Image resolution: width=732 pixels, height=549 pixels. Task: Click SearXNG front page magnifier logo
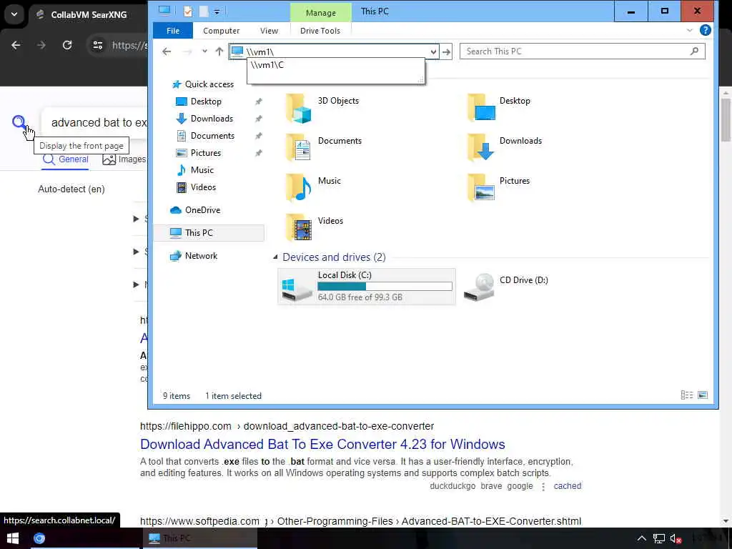point(19,122)
